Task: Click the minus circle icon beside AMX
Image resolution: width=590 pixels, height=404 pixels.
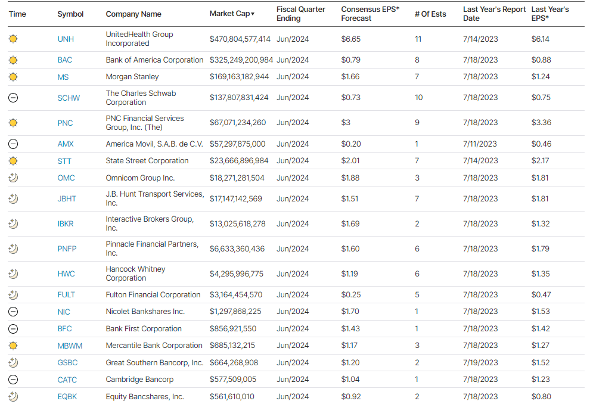Action: tap(13, 144)
